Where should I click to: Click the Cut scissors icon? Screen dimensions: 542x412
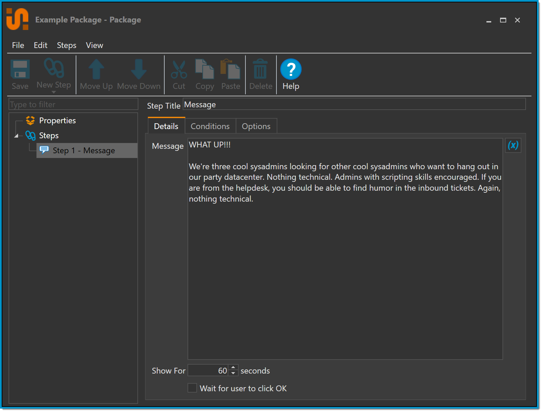click(x=179, y=69)
